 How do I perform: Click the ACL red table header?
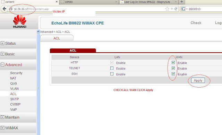[73, 51]
